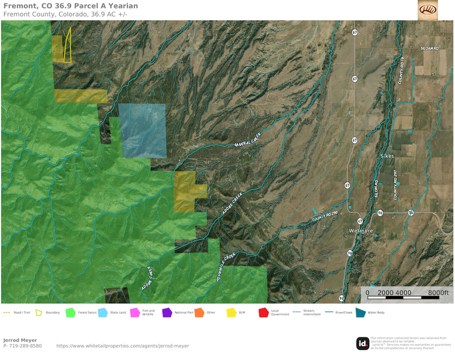Click the Land id logo

362,342
